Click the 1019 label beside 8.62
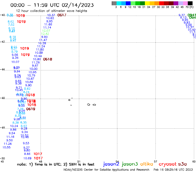This screenshot has height=172, width=196. [21, 22]
